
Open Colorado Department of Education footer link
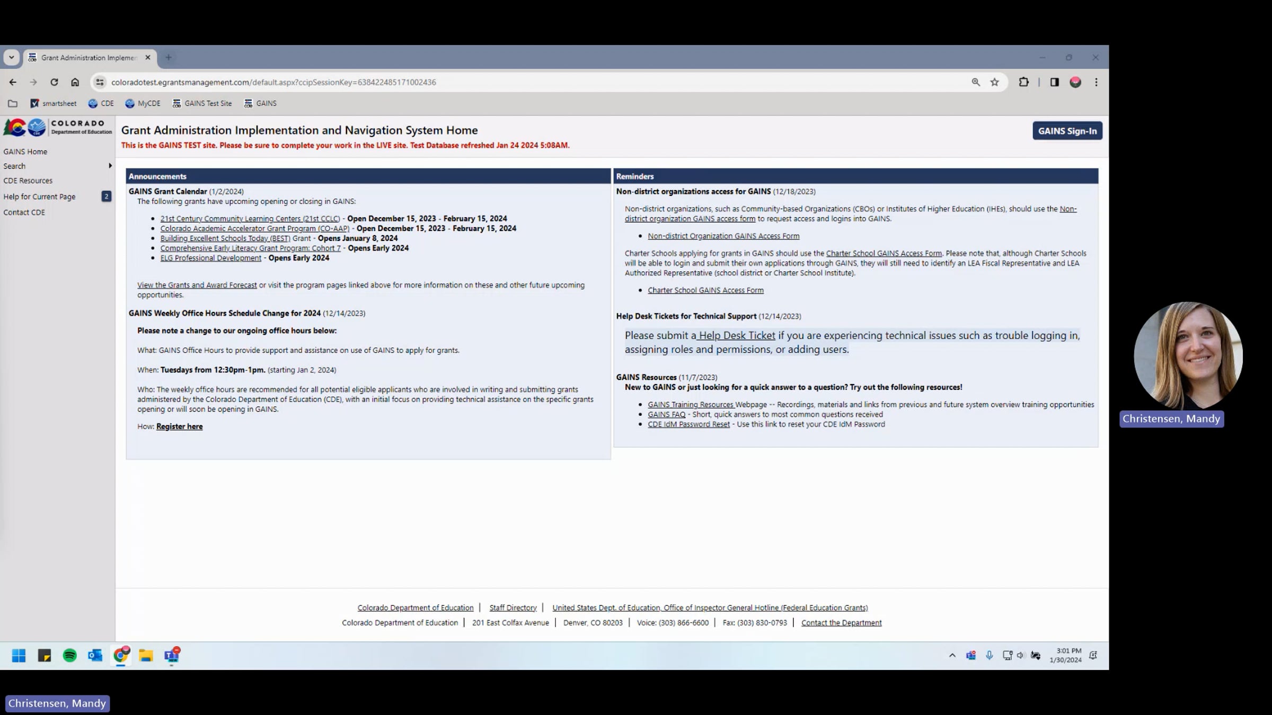coord(416,608)
